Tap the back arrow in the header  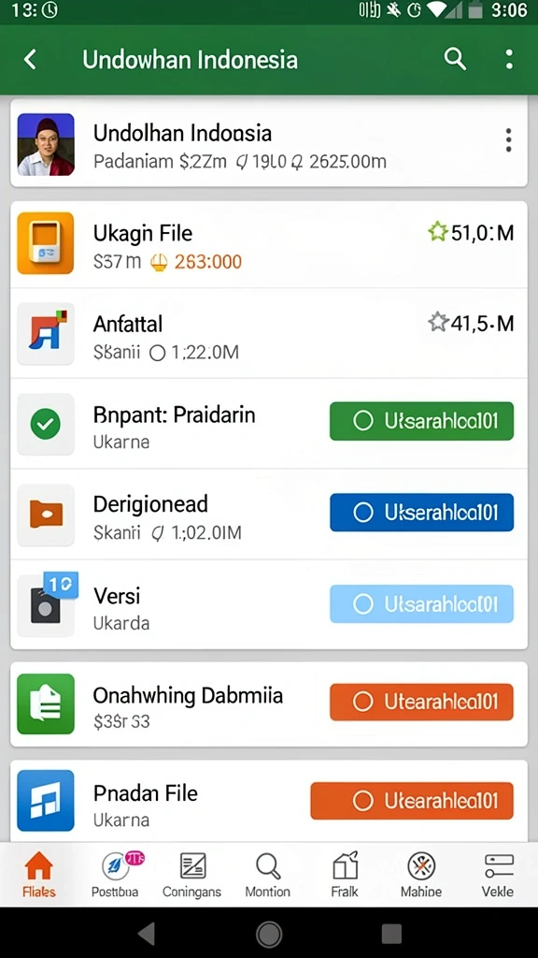[x=29, y=60]
